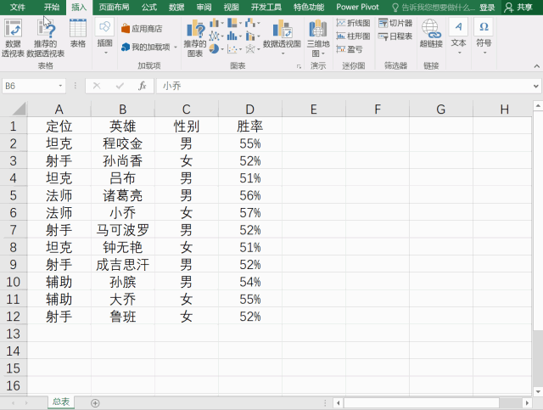Click the 推荐的图表 recommended charts icon
This screenshot has height=410, width=543.
click(195, 37)
